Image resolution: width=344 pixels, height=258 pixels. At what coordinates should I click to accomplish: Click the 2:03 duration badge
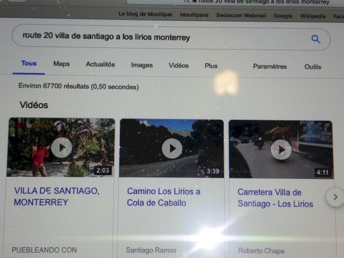click(103, 170)
